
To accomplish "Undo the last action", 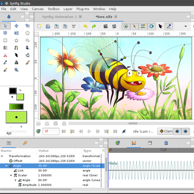I will [x=85, y=26].
